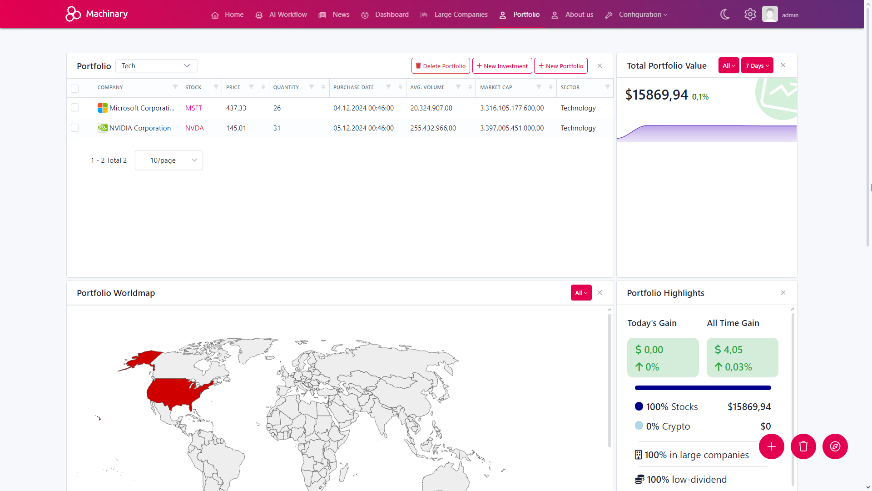Viewport: 872px width, 491px height.
Task: Expand the 7 Days range dropdown
Action: 757,66
